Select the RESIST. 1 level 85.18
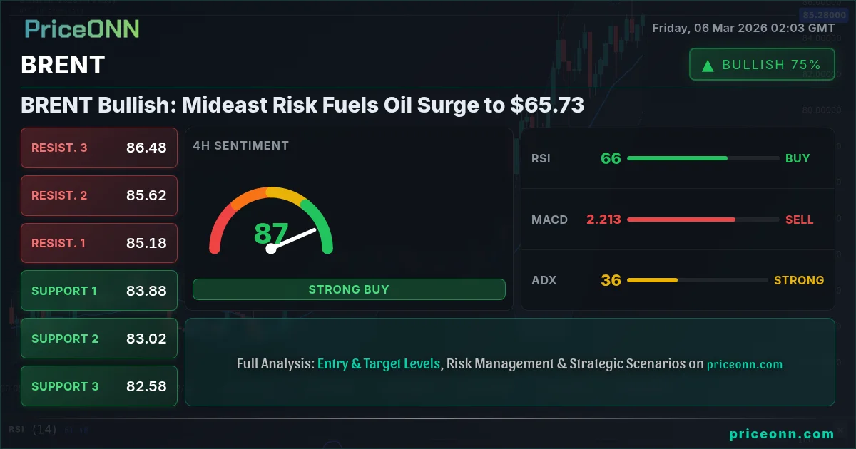This screenshot has width=856, height=449. (99, 243)
